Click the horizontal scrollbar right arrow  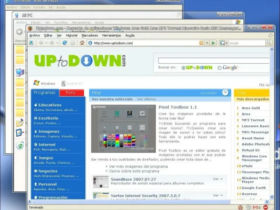[x=267, y=202]
